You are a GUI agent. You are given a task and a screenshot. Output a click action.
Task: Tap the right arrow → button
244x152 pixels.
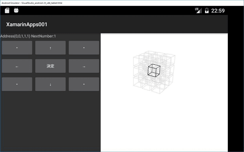[84, 66]
